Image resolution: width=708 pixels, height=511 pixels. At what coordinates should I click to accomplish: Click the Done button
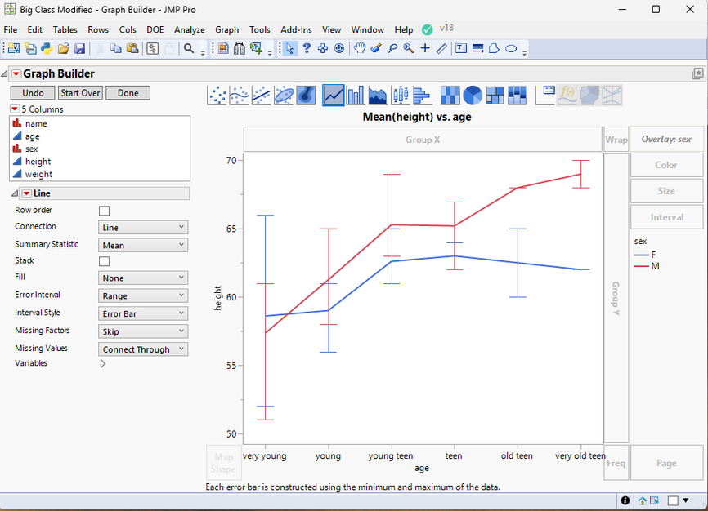pos(128,93)
